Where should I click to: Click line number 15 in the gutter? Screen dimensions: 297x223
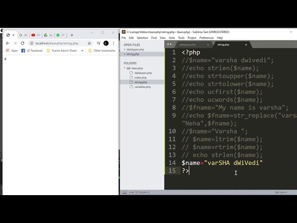coord(172,171)
